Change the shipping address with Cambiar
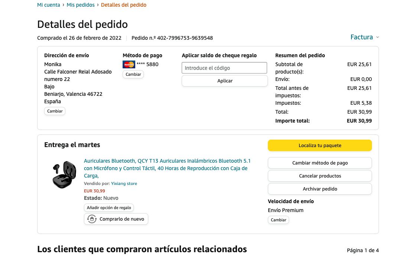This screenshot has width=415, height=257. (x=55, y=111)
